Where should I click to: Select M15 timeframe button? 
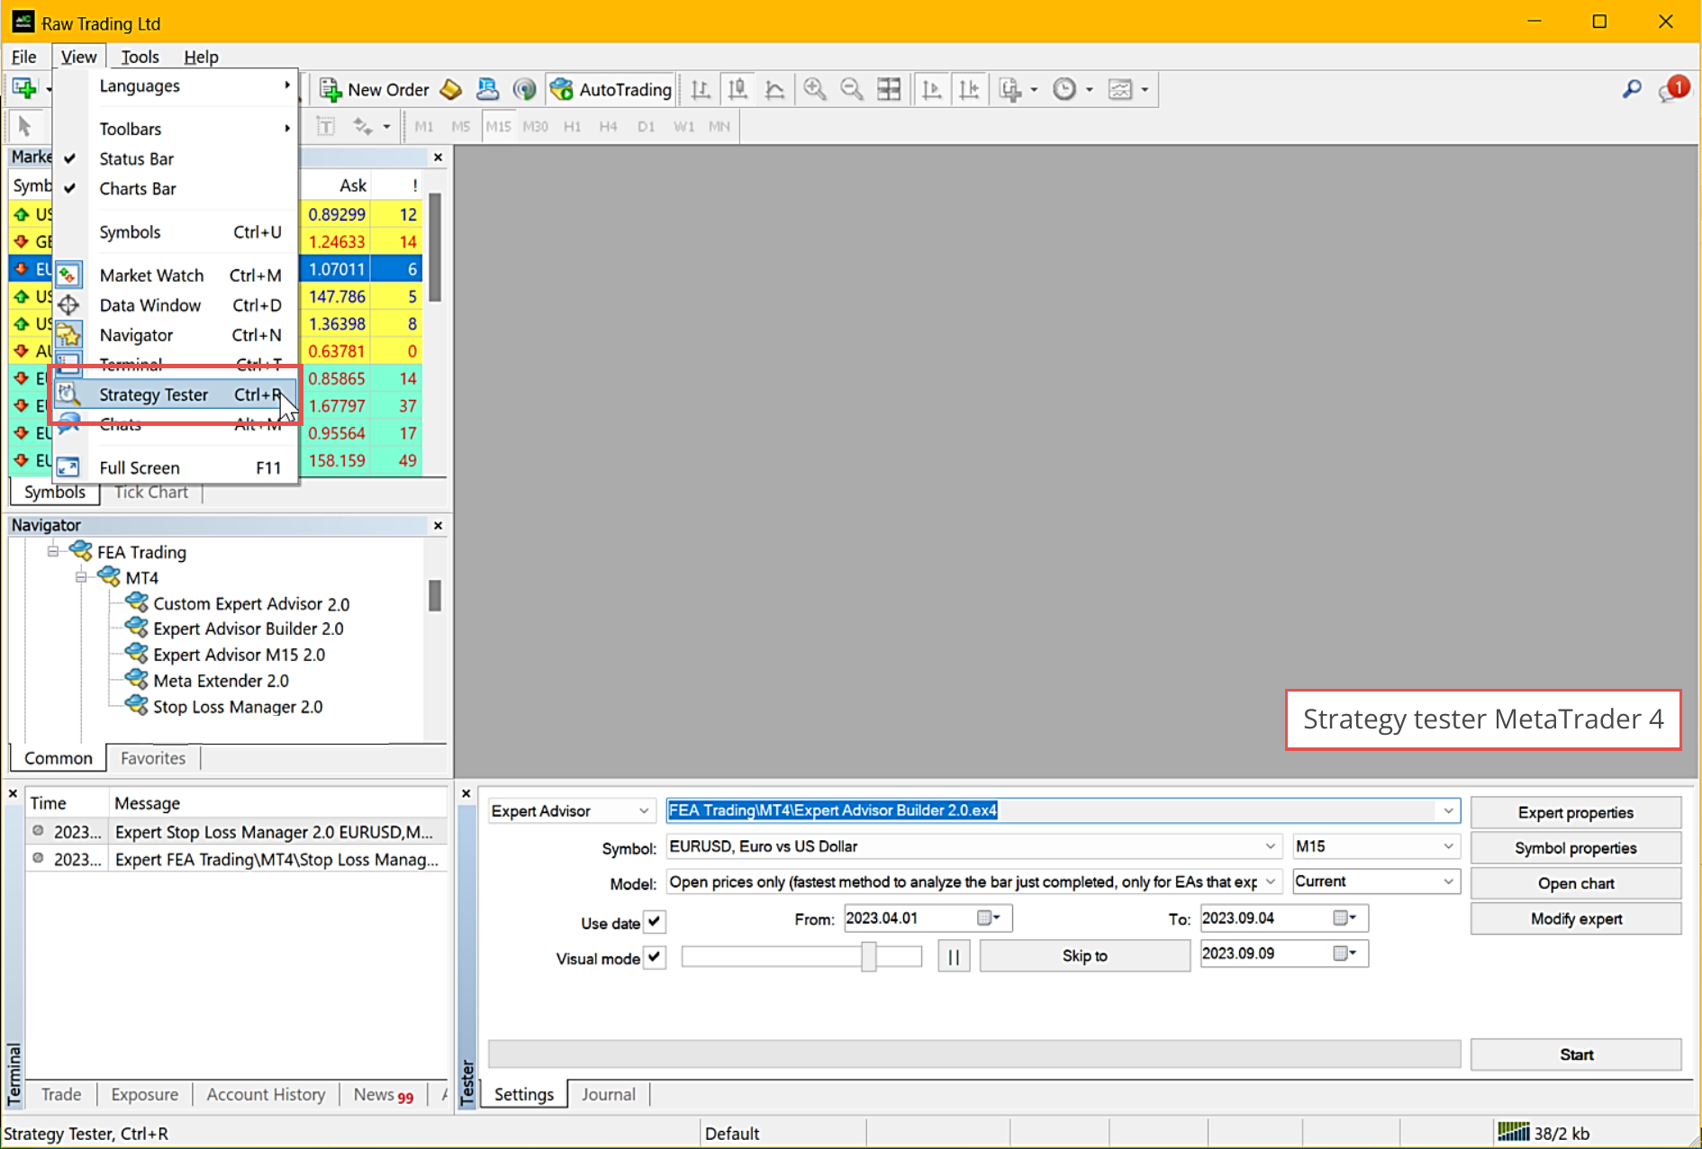(x=498, y=126)
